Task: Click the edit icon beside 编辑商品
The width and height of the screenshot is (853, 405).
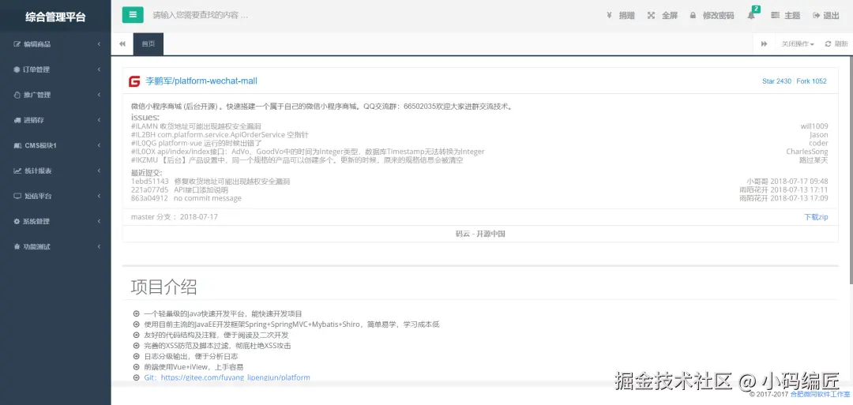Action: 17,44
